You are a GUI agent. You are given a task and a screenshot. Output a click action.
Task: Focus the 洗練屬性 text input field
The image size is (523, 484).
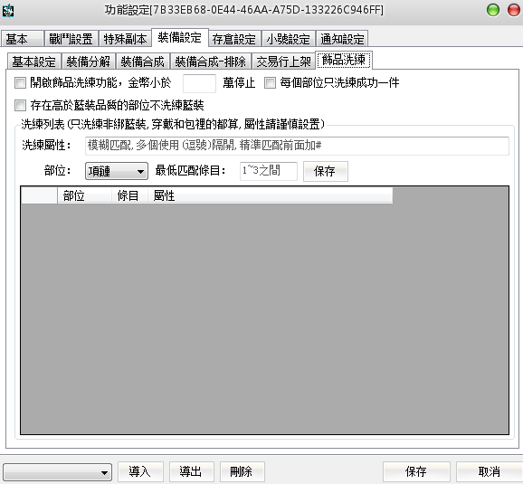coord(297,146)
